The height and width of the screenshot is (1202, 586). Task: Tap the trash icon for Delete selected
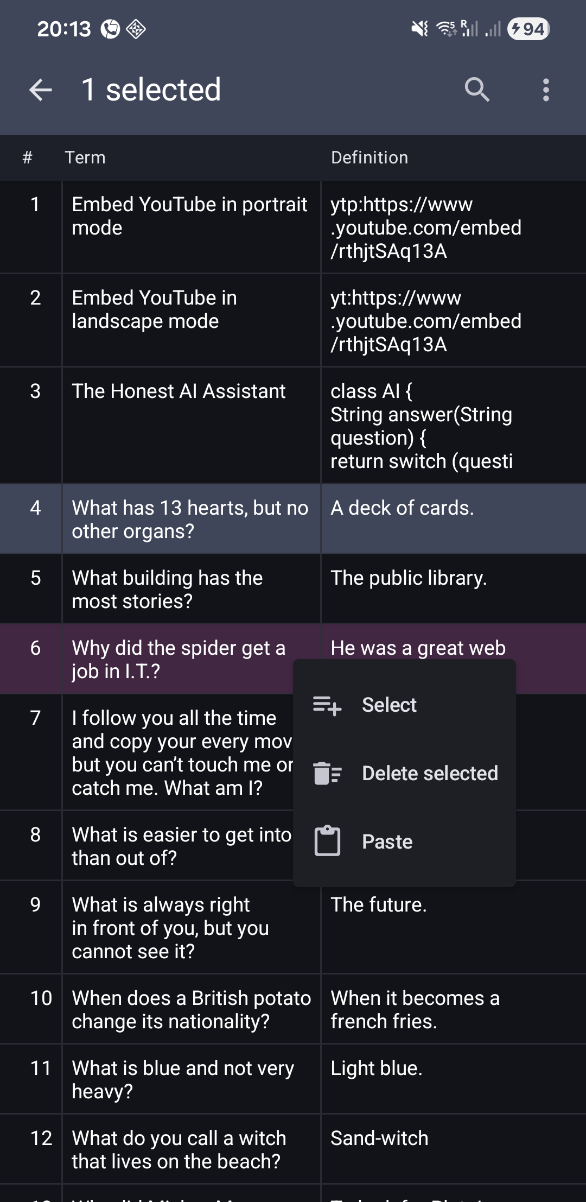tap(327, 774)
